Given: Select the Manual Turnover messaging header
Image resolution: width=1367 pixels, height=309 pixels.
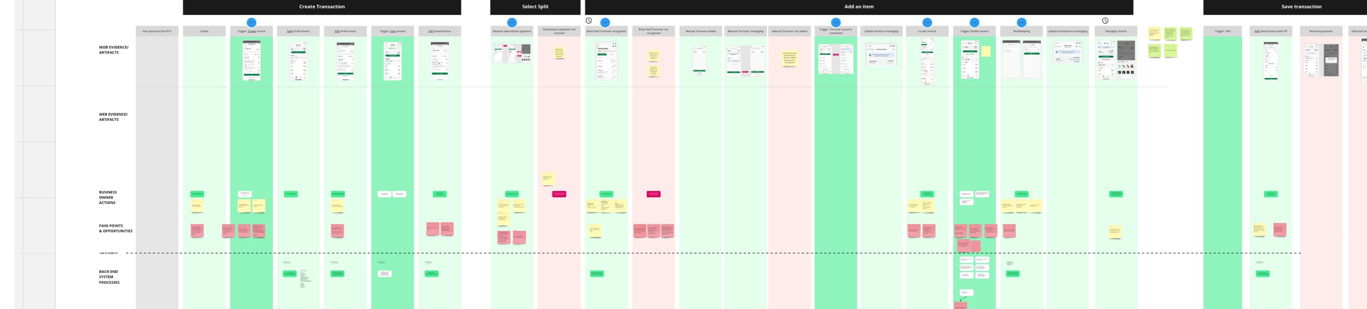Looking at the screenshot, I should coord(746,31).
